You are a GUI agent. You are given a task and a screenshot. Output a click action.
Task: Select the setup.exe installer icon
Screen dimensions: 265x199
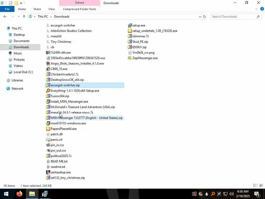[130, 25]
